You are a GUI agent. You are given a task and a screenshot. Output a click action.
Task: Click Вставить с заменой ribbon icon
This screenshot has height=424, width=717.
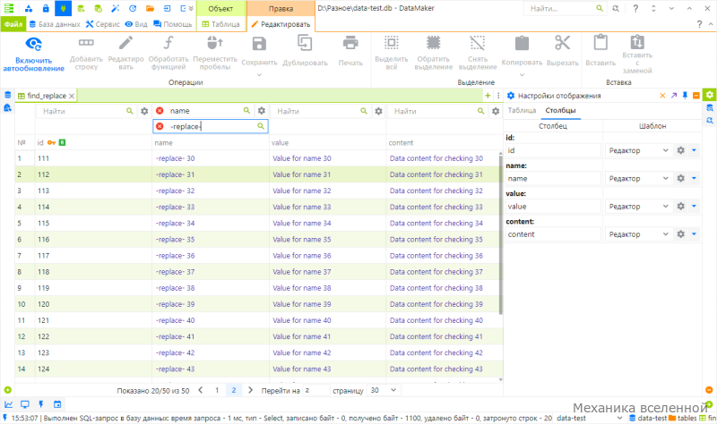point(637,41)
